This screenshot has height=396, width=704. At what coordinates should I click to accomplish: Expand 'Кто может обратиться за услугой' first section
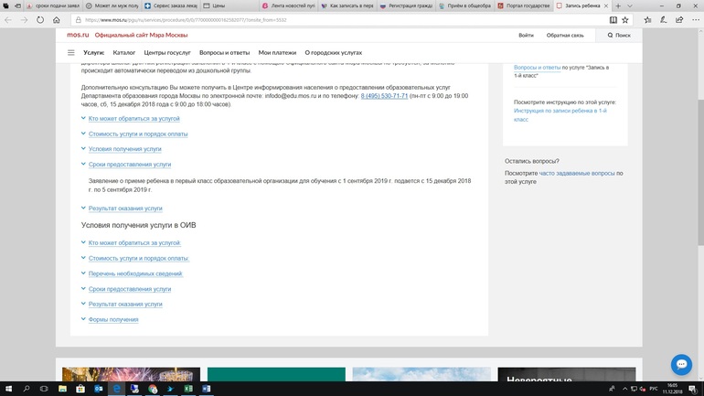[133, 119]
